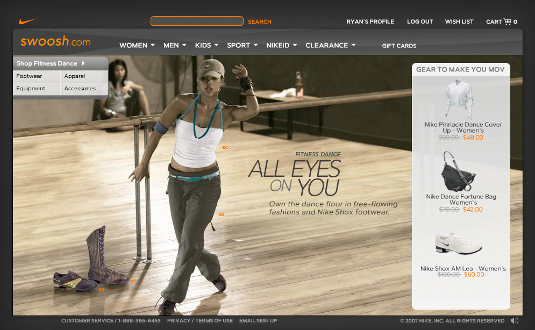Screen dimensions: 535x330
Task: Expand the KIDS dropdown arrow
Action: (216, 45)
